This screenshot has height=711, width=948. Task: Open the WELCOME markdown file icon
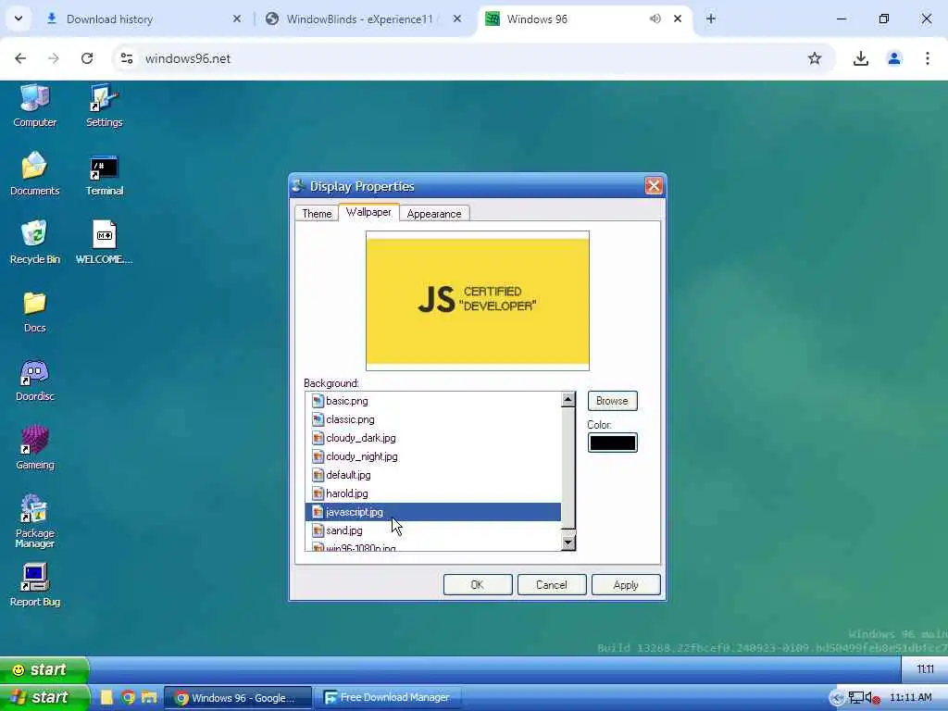coord(104,243)
